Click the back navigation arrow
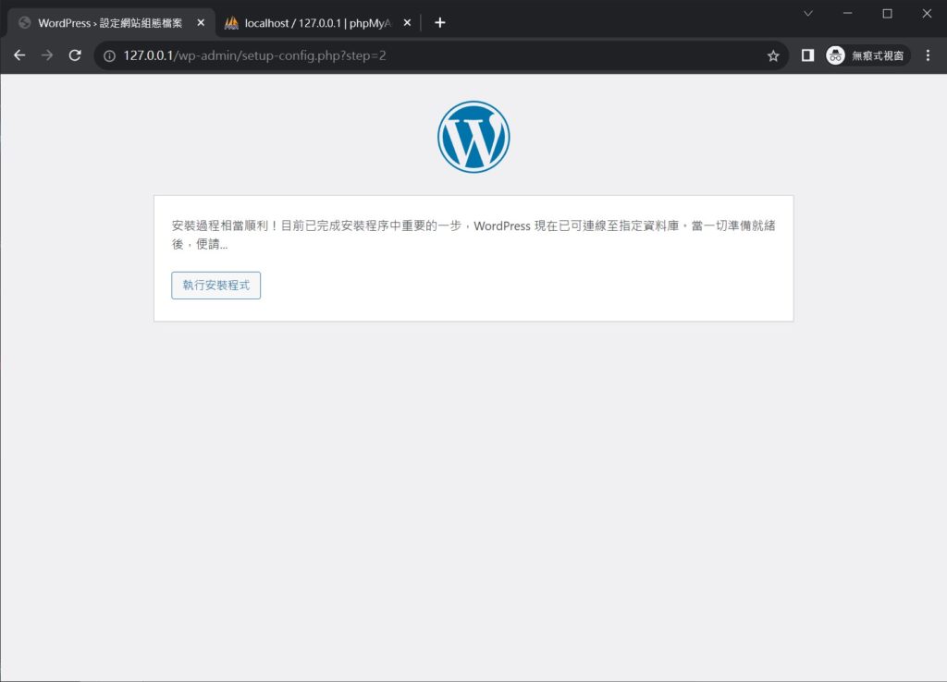Image resolution: width=947 pixels, height=682 pixels. tap(19, 55)
